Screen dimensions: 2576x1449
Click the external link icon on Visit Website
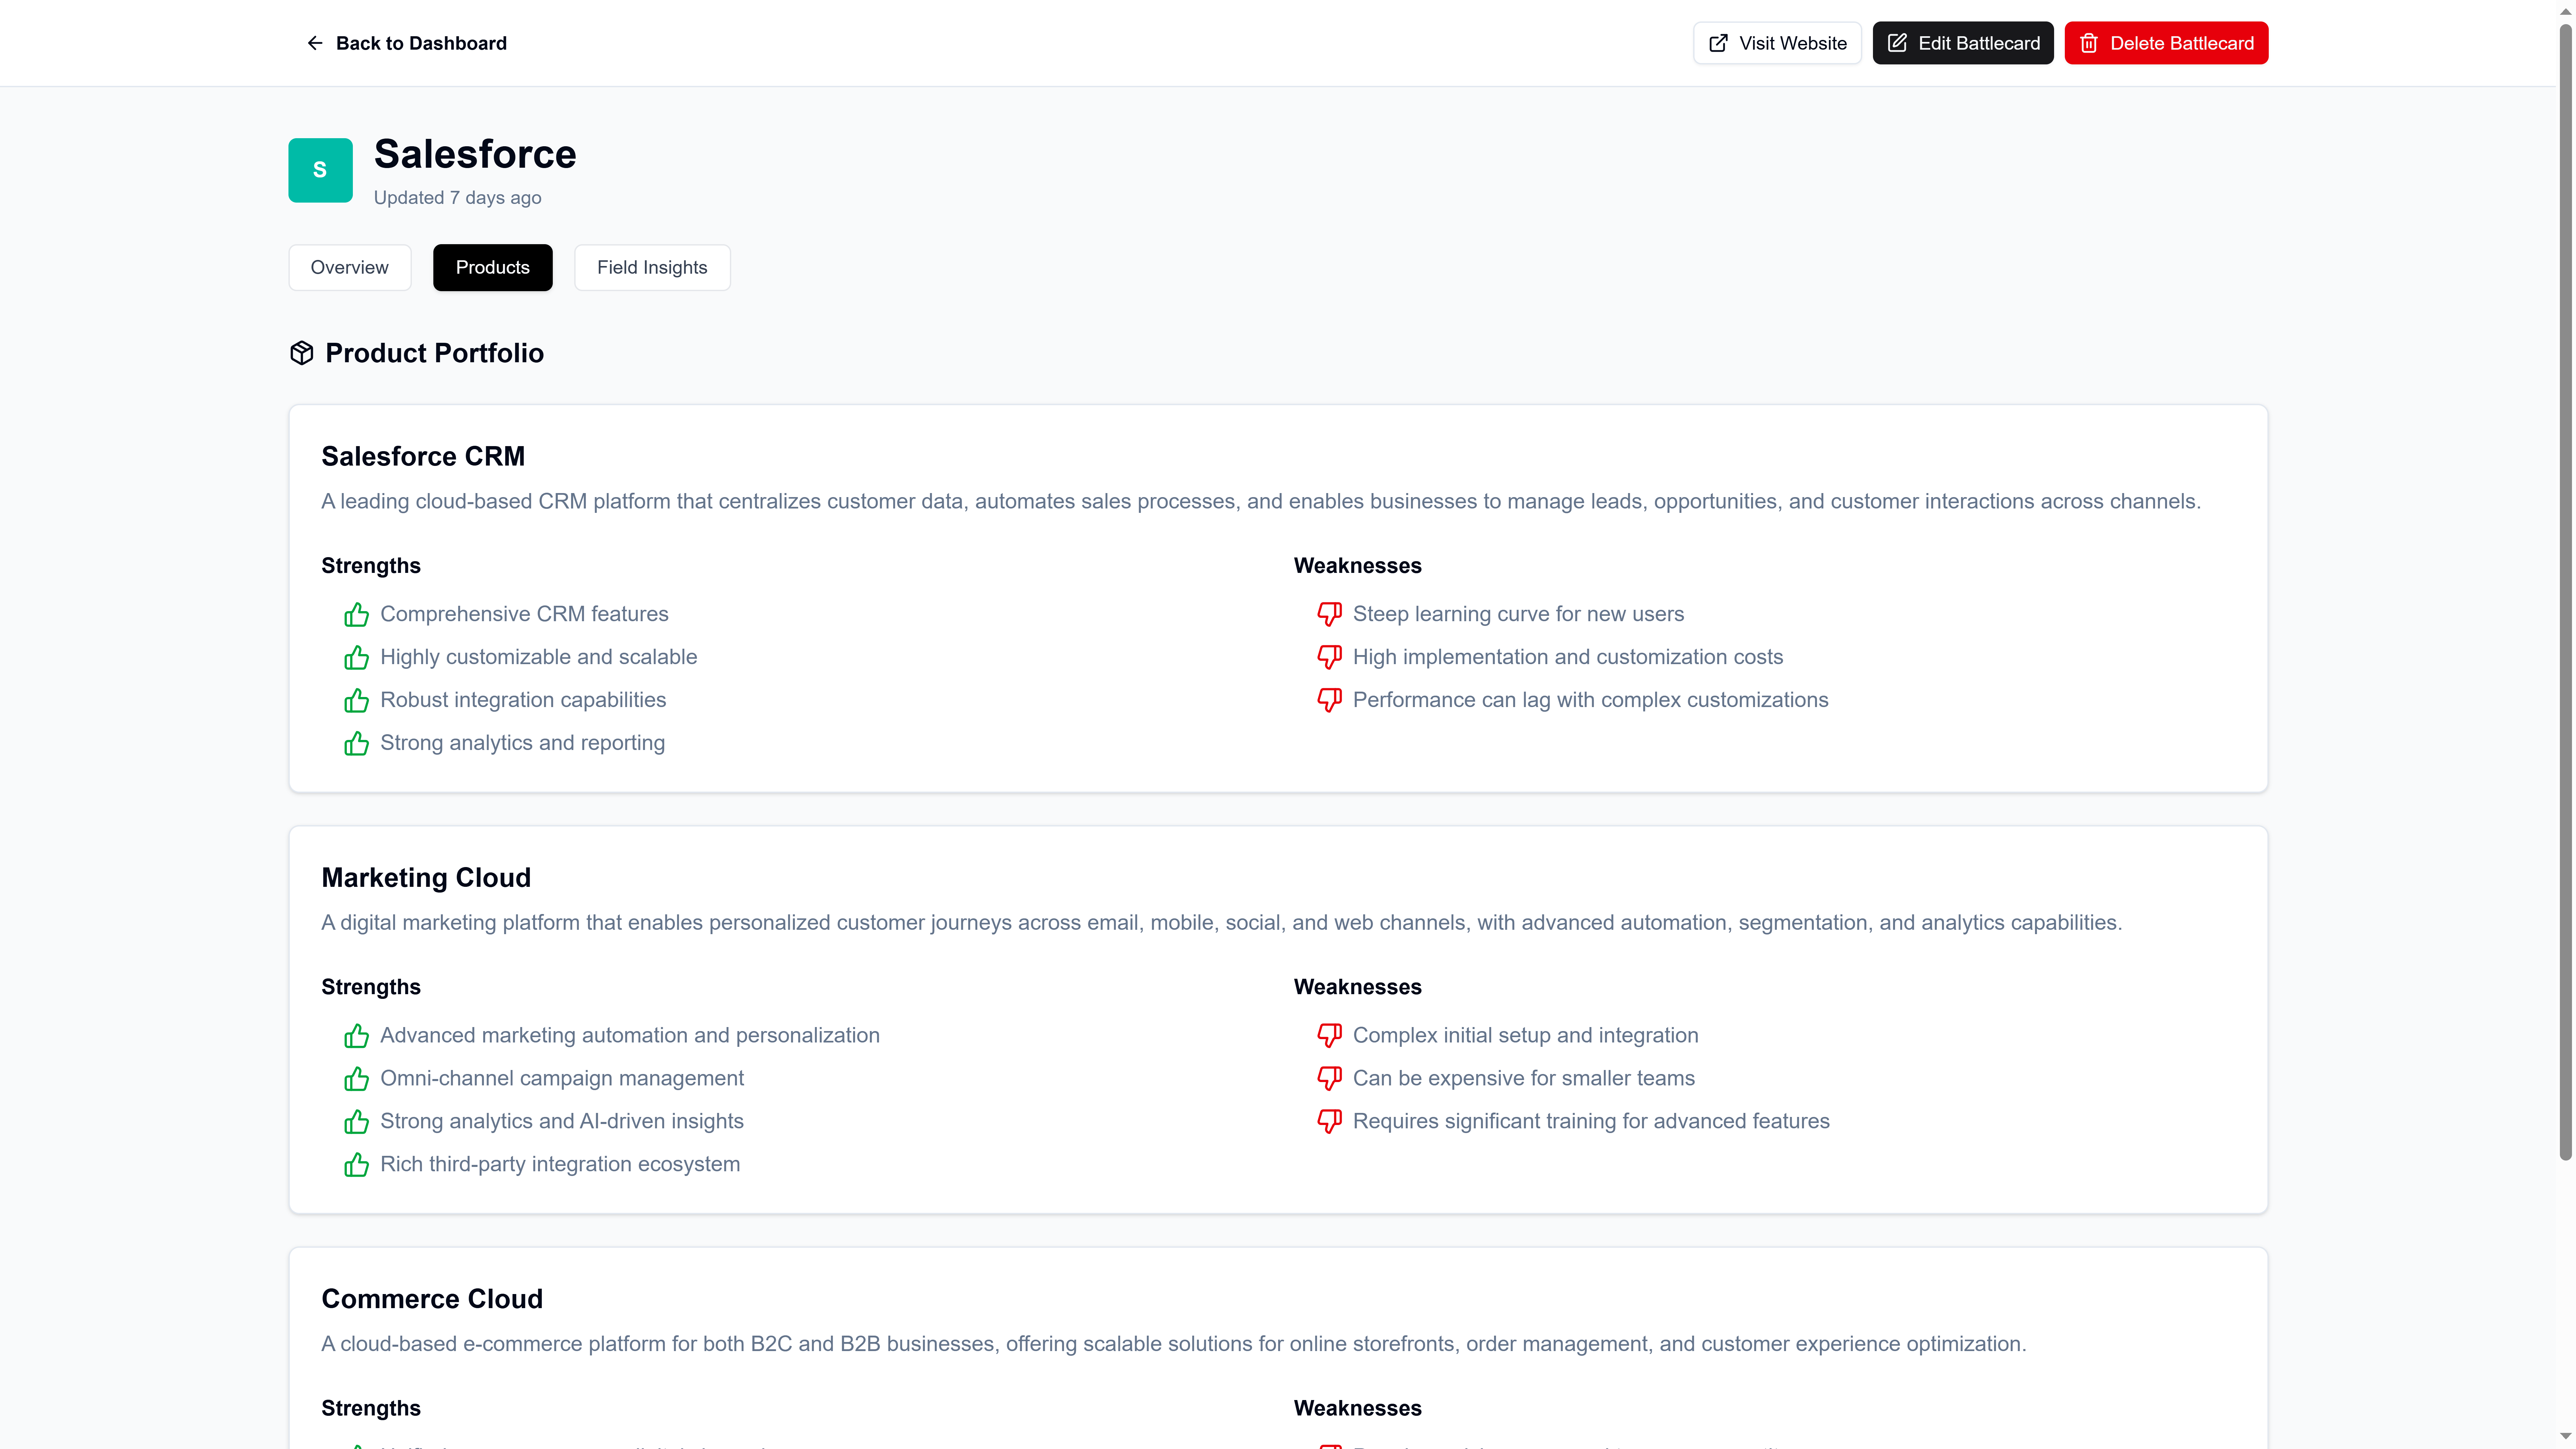(1718, 43)
